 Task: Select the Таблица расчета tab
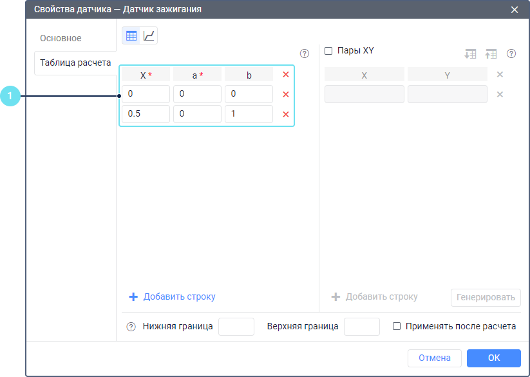coord(75,63)
